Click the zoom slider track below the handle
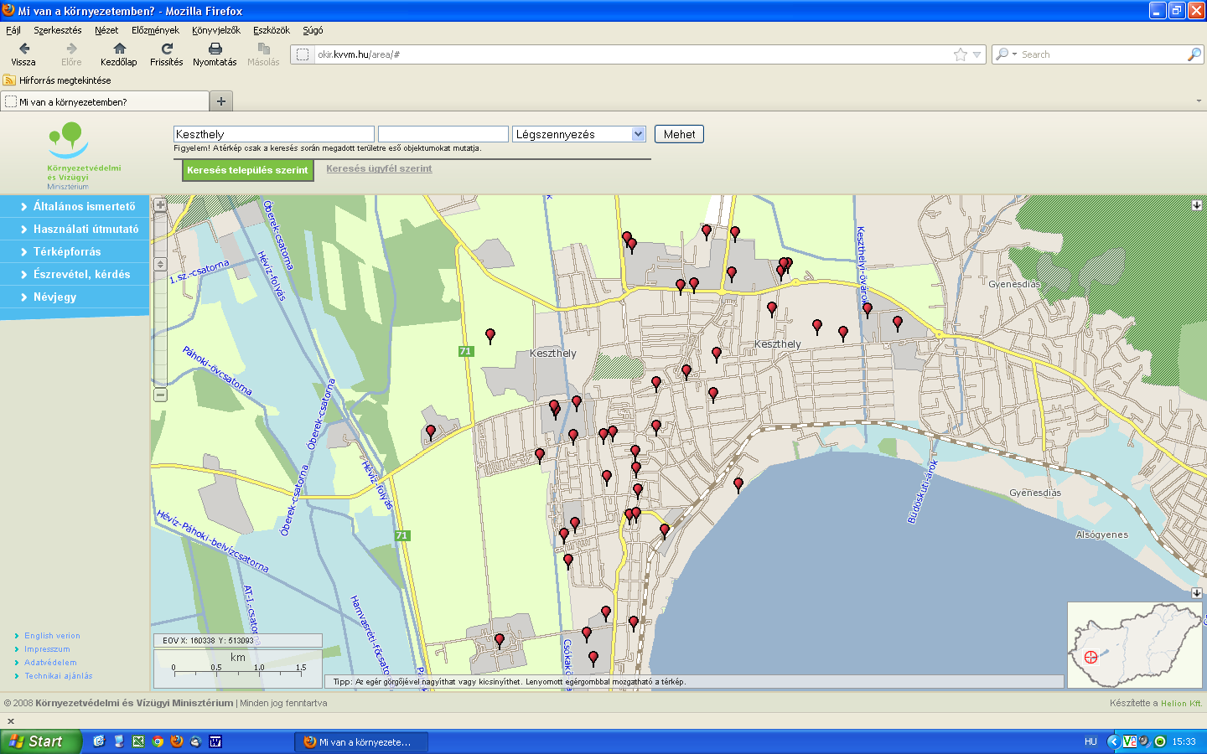The width and height of the screenshot is (1207, 754). (160, 328)
